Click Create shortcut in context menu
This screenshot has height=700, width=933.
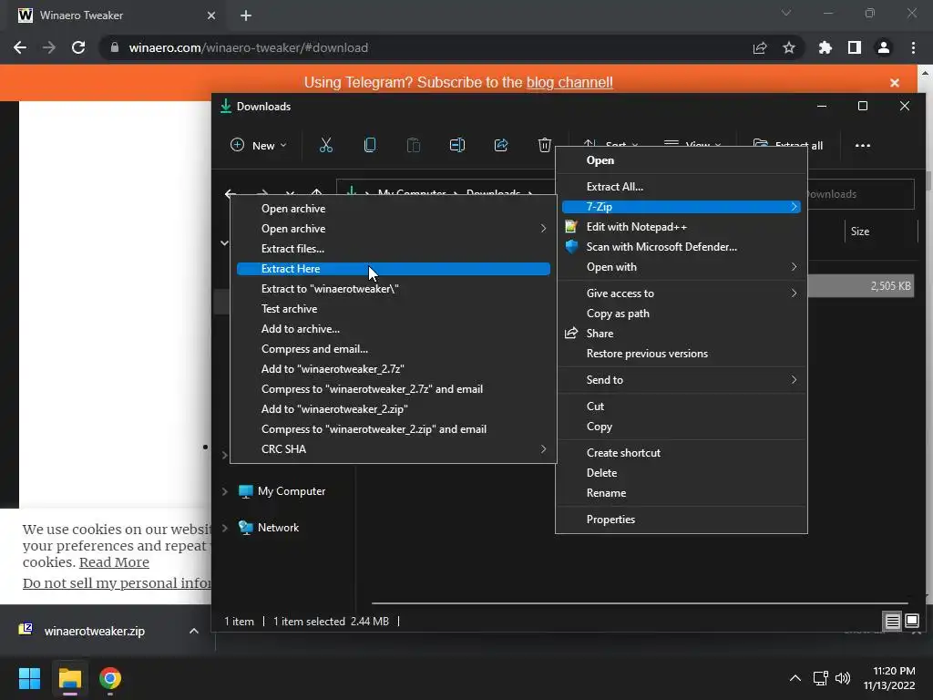point(682,453)
